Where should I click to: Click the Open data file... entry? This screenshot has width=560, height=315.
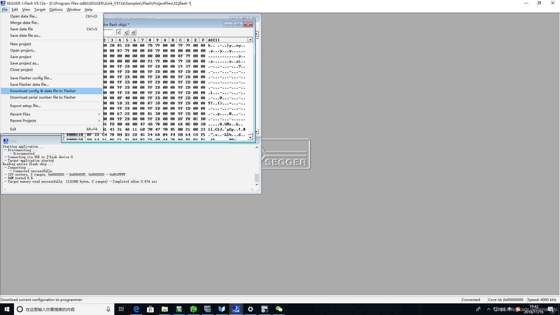23,16
